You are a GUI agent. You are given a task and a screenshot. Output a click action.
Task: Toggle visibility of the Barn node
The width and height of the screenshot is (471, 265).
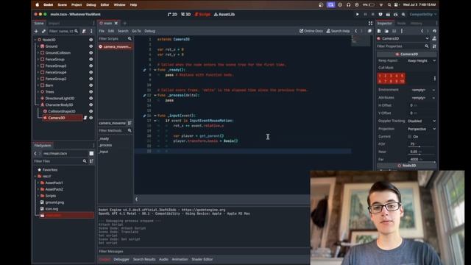91,85
